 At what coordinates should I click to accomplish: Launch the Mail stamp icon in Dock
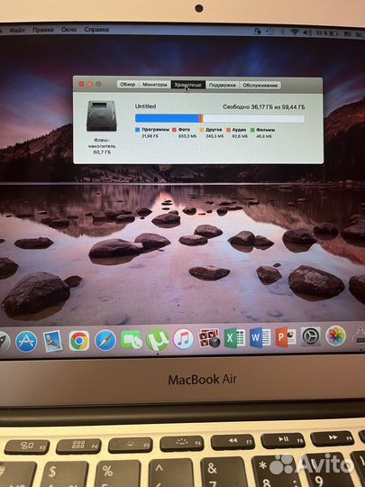(52, 341)
